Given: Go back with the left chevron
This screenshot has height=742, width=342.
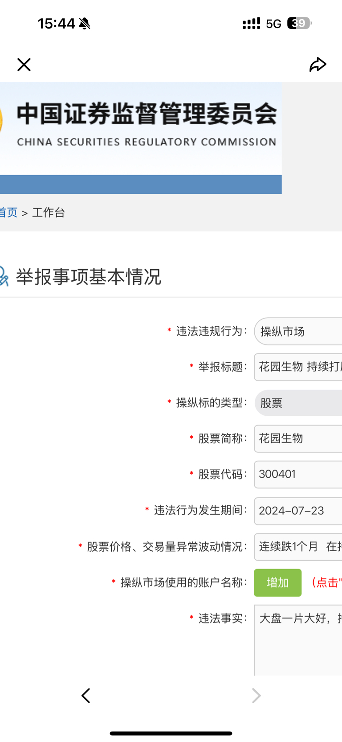Looking at the screenshot, I should click(x=86, y=695).
